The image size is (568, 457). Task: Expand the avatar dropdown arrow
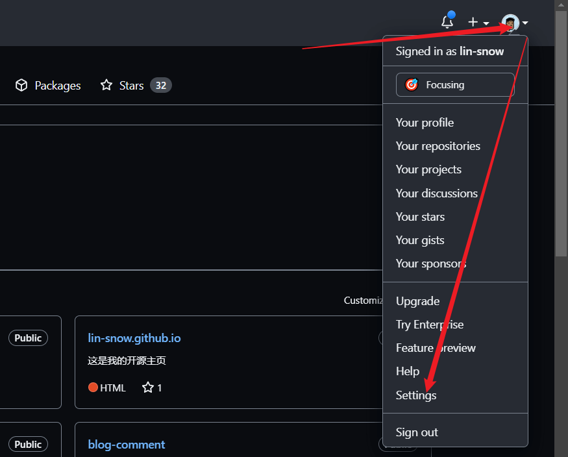tap(525, 23)
